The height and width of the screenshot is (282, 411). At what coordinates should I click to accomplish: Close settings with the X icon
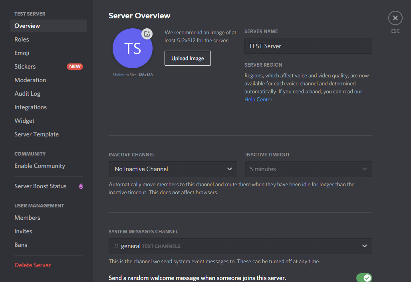[x=395, y=18]
